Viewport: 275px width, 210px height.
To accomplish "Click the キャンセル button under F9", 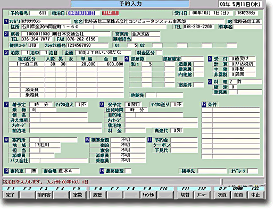I will [148, 195].
